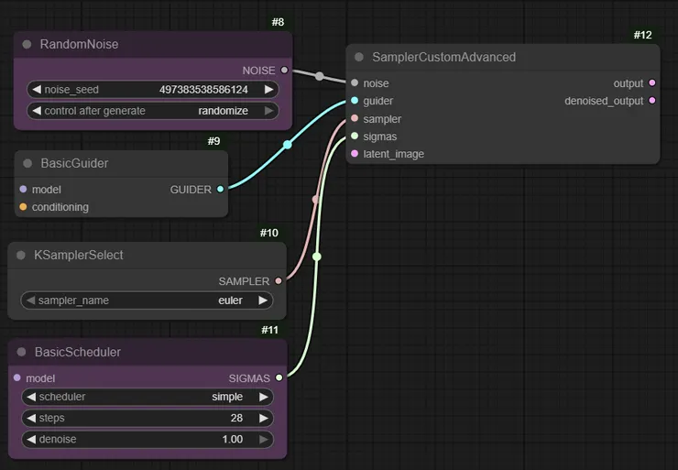The width and height of the screenshot is (678, 470).
Task: Collapse the BasicGuider node via its dot
Action: click(27, 163)
